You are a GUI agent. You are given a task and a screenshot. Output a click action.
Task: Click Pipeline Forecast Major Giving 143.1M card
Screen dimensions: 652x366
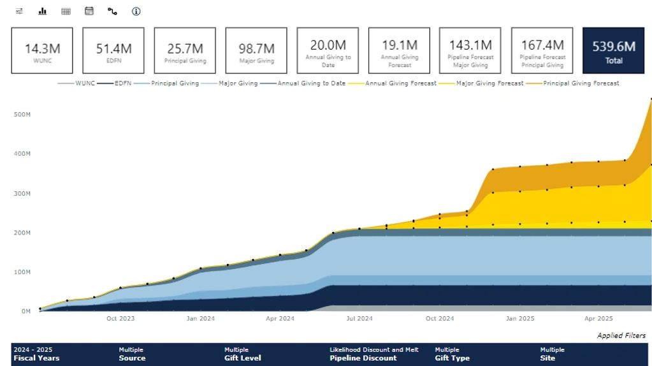tap(470, 50)
